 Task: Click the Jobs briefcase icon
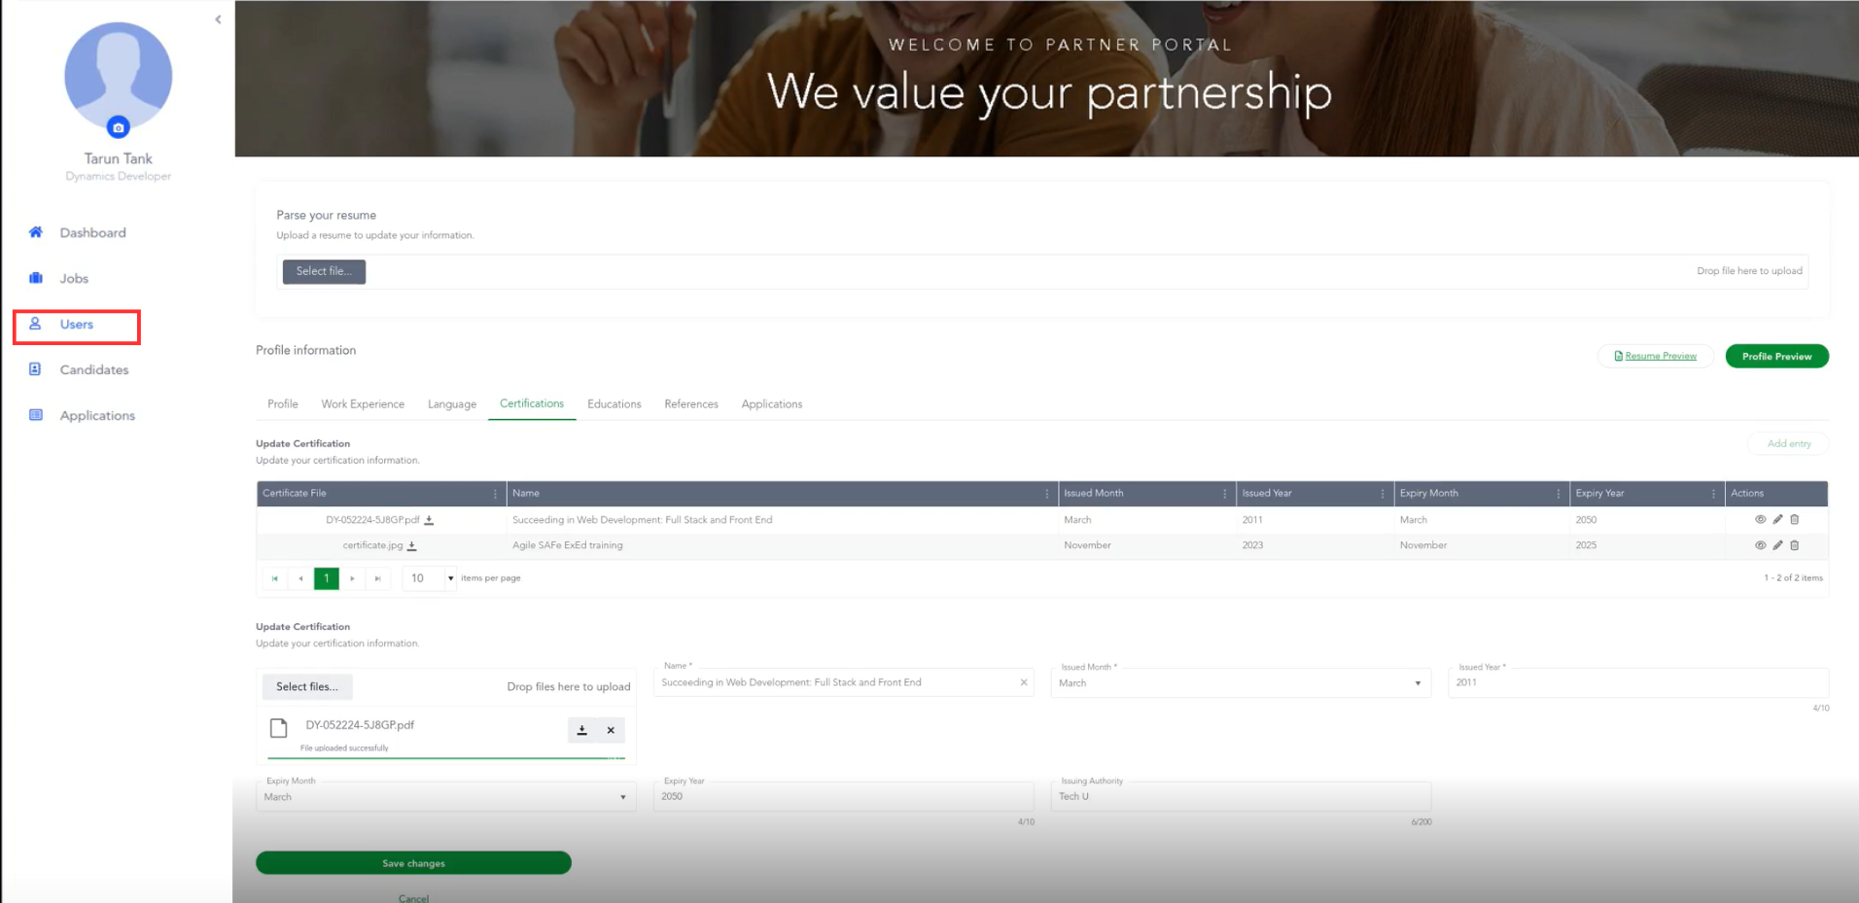coord(36,278)
